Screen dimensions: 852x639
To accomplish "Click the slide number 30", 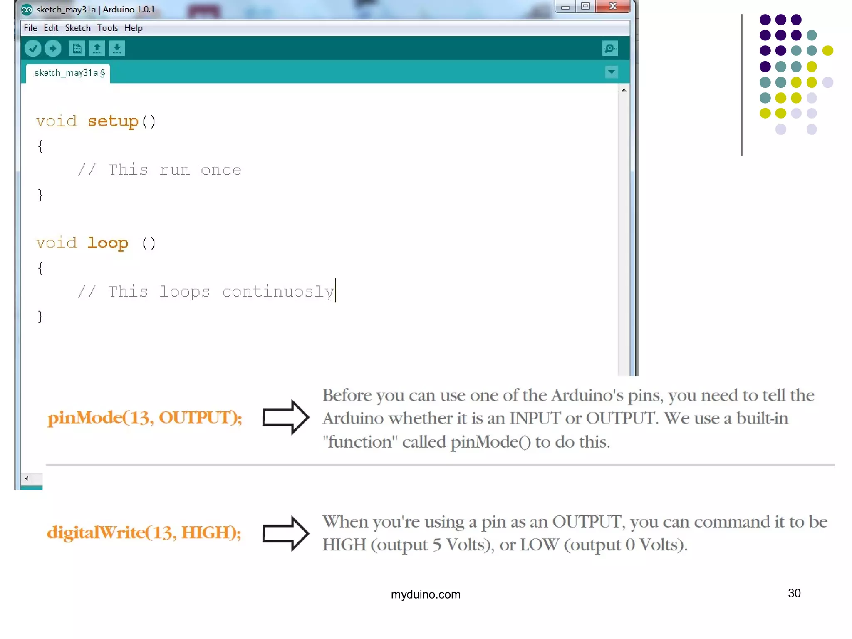I will (794, 593).
